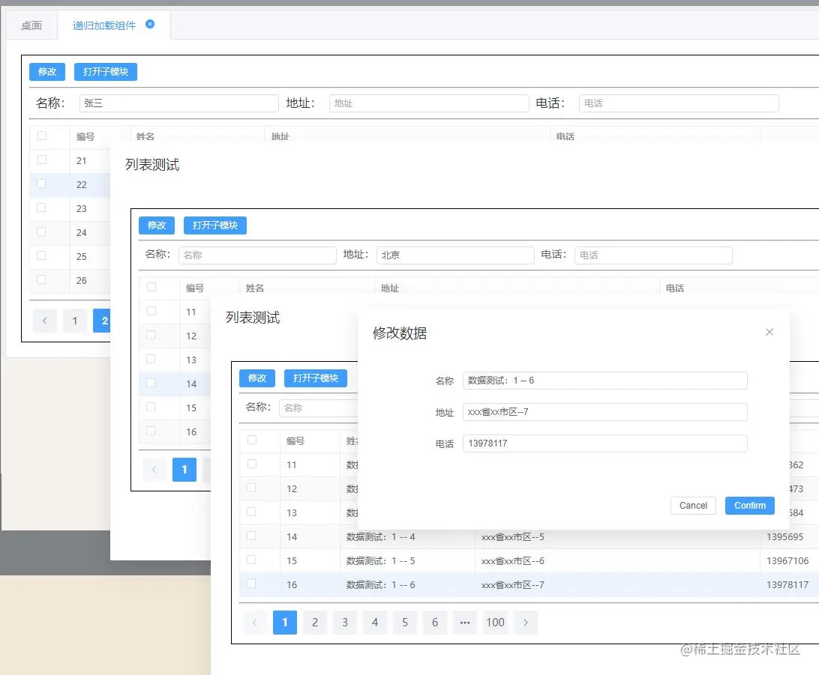819x675 pixels.
Task: Open the ellipsis pagination jump button
Action: pos(465,623)
